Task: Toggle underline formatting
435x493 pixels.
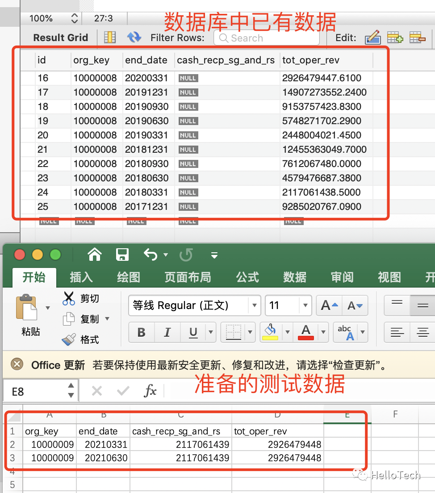Action: pyautogui.click(x=193, y=332)
